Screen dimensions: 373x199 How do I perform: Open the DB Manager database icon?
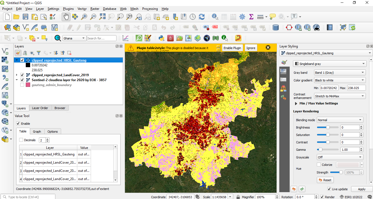[276, 27]
